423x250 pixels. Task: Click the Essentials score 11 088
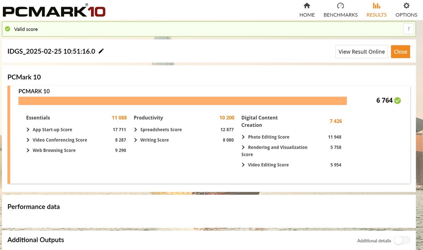[x=119, y=118]
